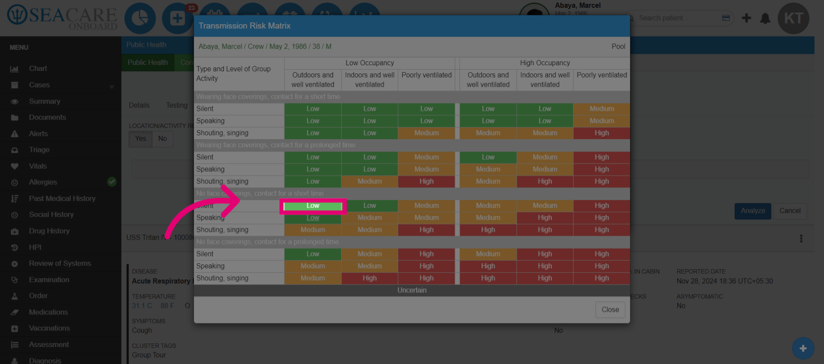The width and height of the screenshot is (824, 364).
Task: Select highlighted Low cell for Silent outdoors
Action: point(313,206)
